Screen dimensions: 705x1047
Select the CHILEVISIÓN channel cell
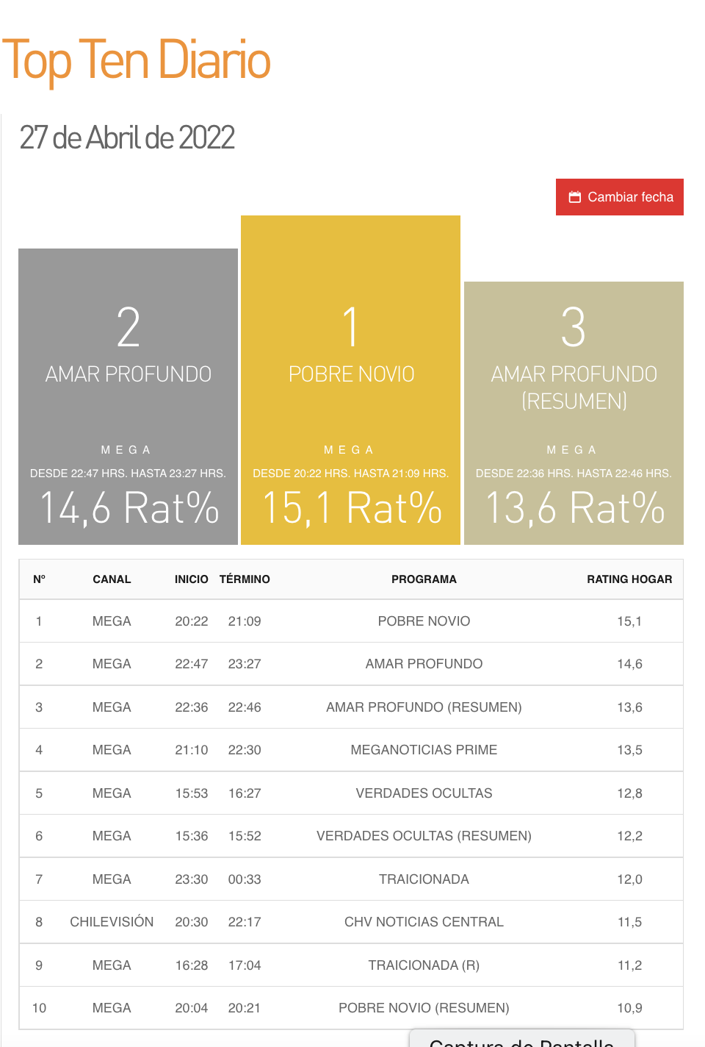112,922
